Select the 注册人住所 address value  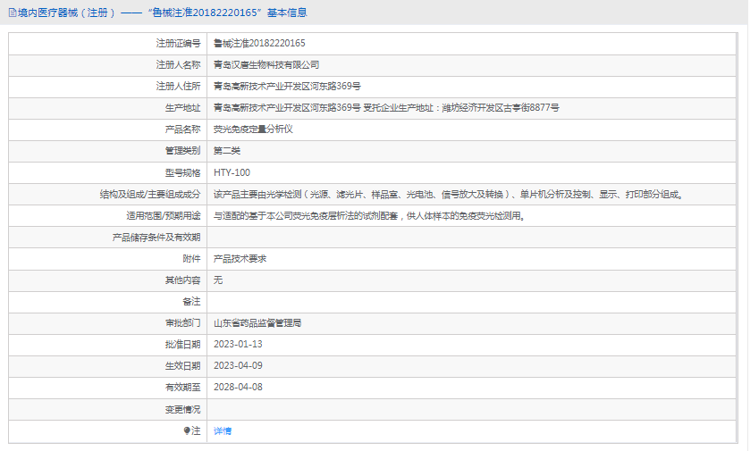coord(287,87)
